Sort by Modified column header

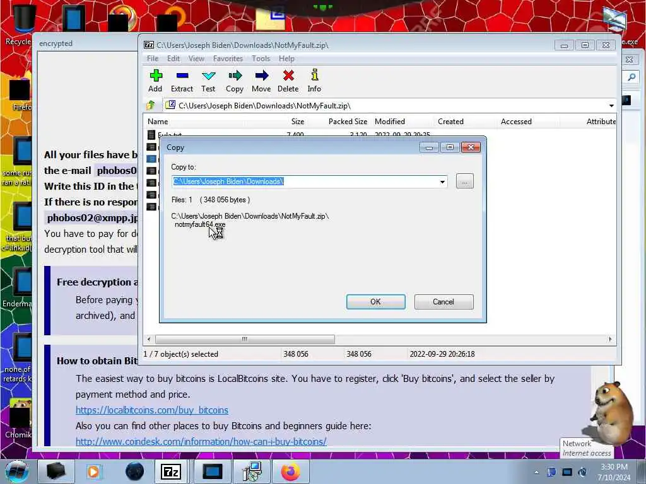[390, 122]
